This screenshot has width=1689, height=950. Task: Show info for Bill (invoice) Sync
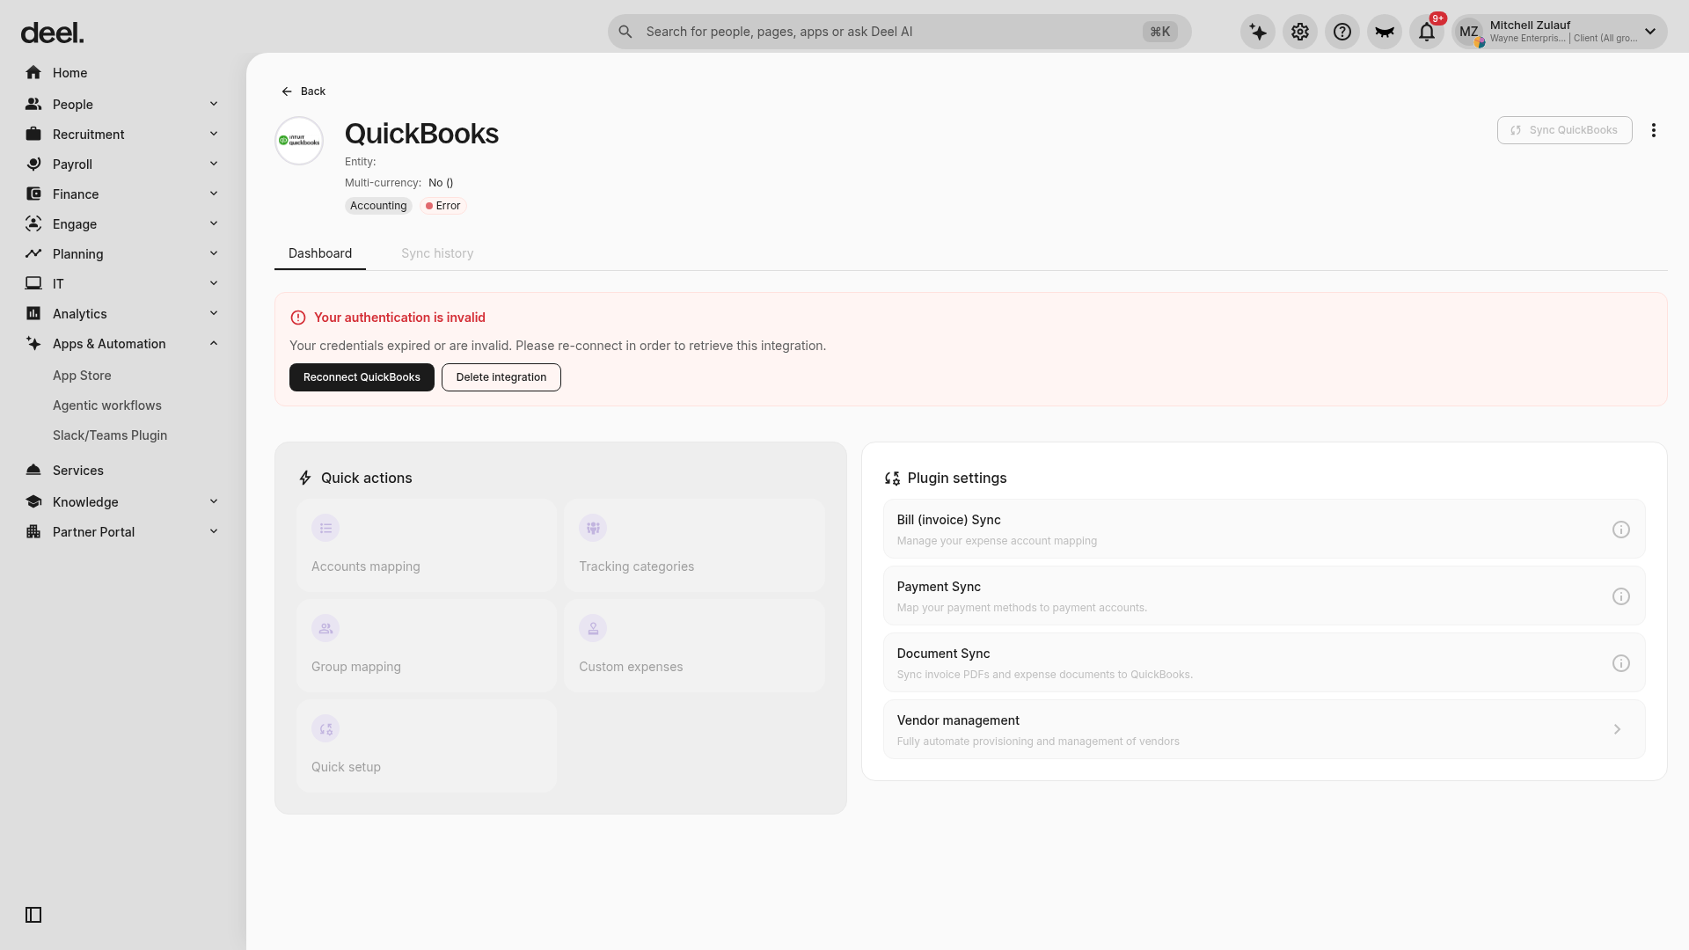1621,530
